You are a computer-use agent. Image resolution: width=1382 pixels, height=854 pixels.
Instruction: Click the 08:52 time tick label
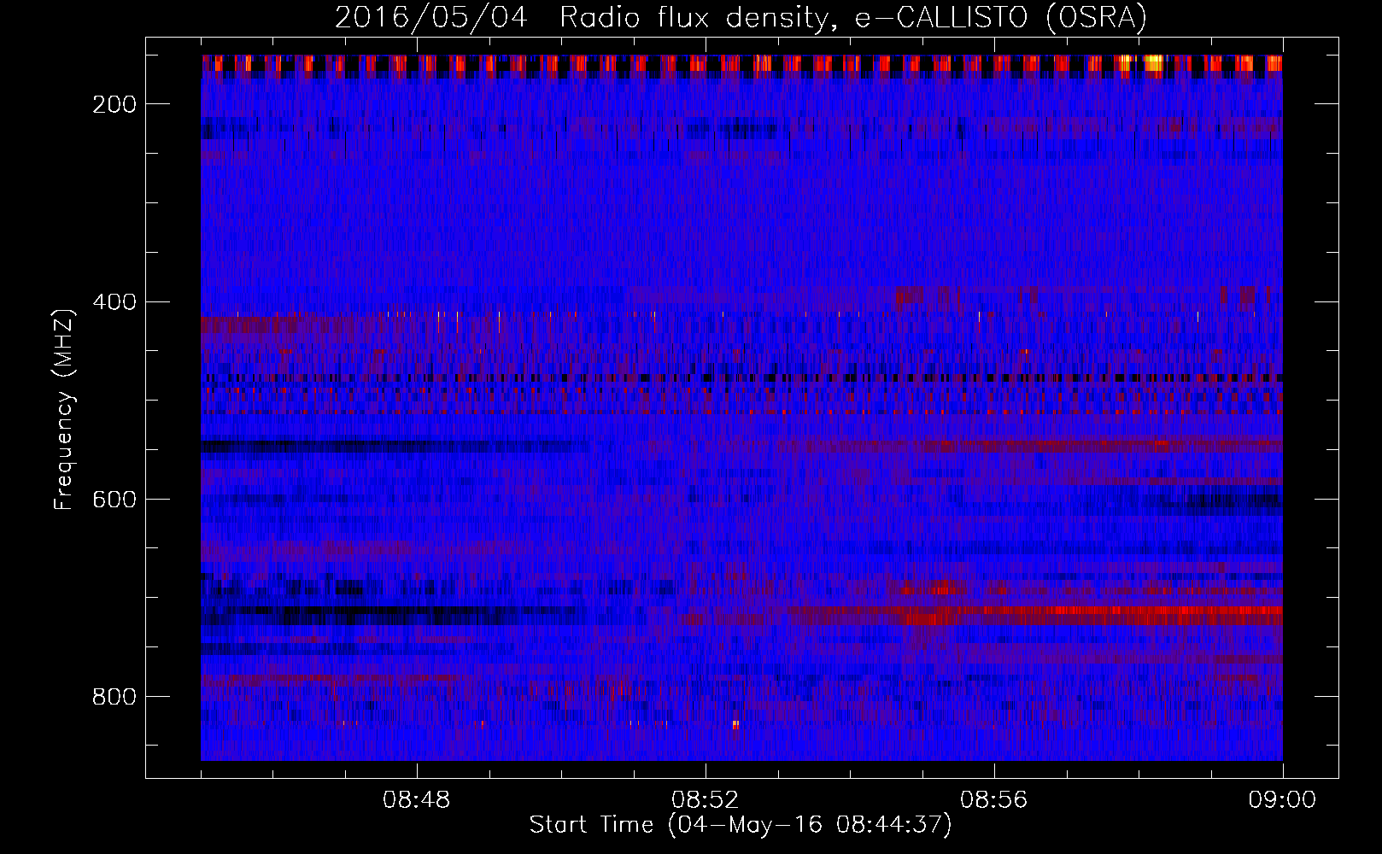point(705,800)
